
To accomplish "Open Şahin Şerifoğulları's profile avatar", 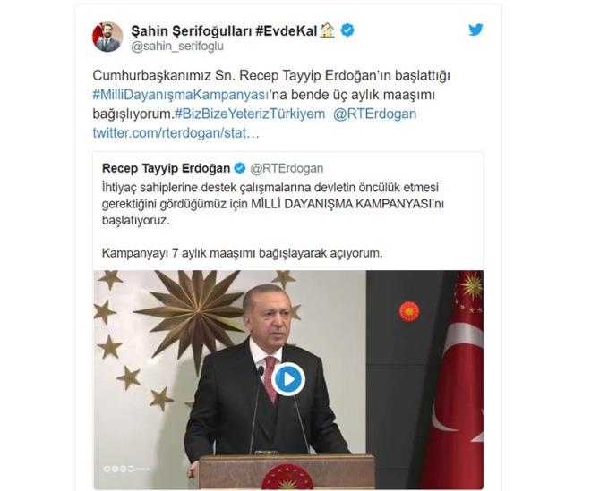I will pos(107,37).
